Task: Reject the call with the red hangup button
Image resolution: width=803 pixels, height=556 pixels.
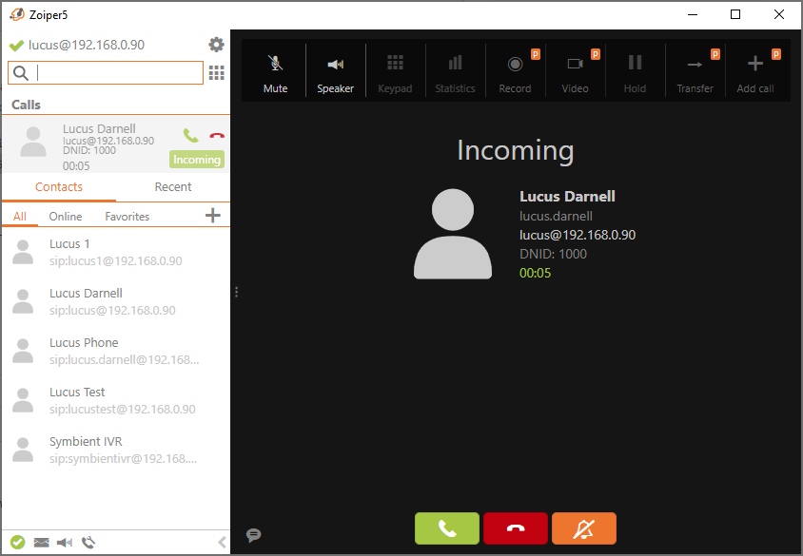Action: tap(515, 528)
